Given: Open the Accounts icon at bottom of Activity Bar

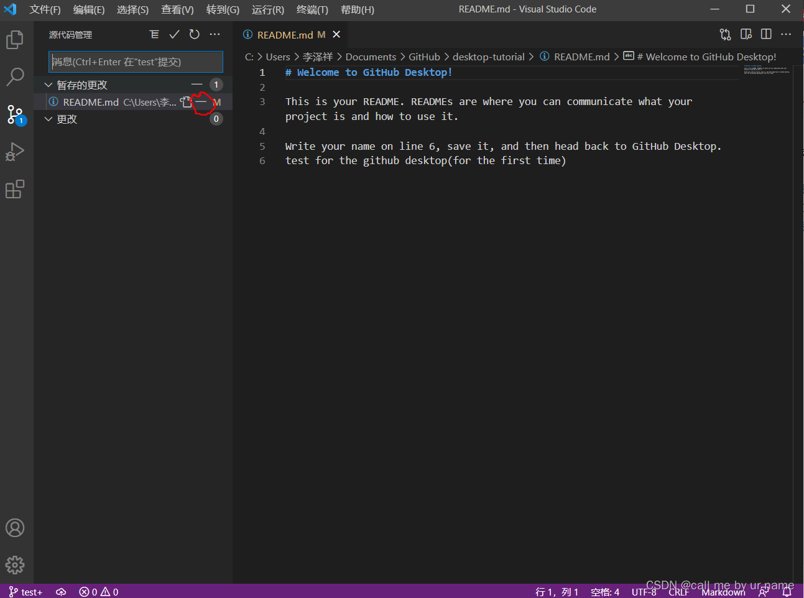Looking at the screenshot, I should 15,527.
